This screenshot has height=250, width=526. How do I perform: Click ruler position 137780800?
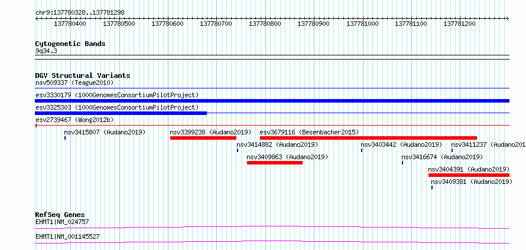265,24
